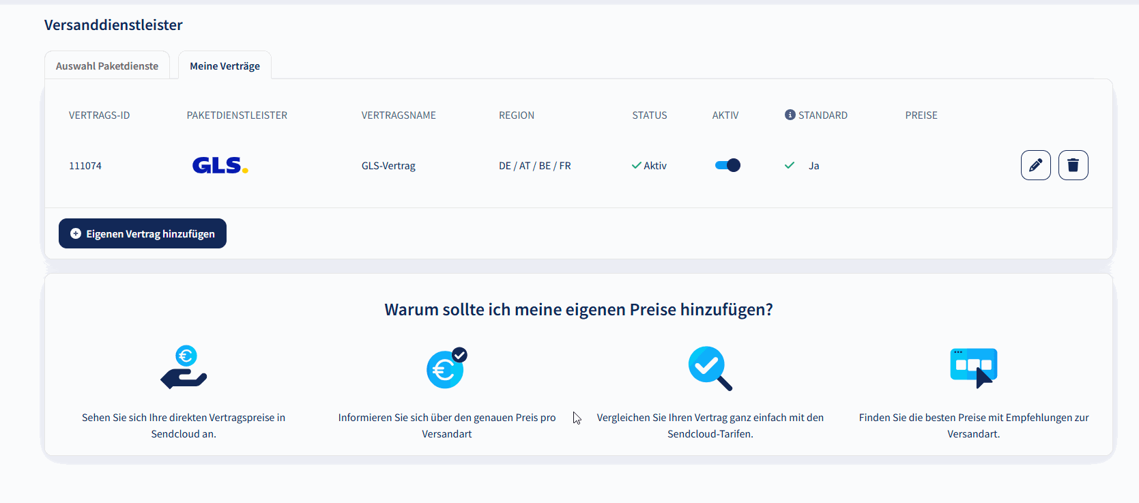This screenshot has height=503, width=1139.
Task: Click the euro coin with checkmark icon
Action: click(447, 368)
